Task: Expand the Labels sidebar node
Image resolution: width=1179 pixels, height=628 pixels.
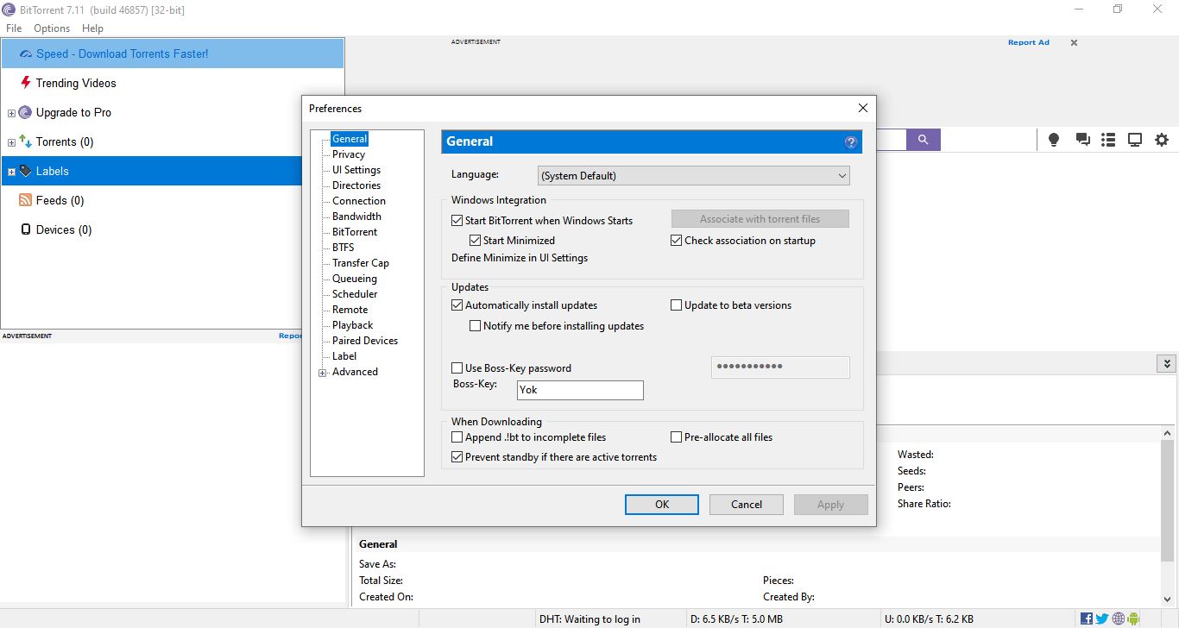Action: (11, 172)
